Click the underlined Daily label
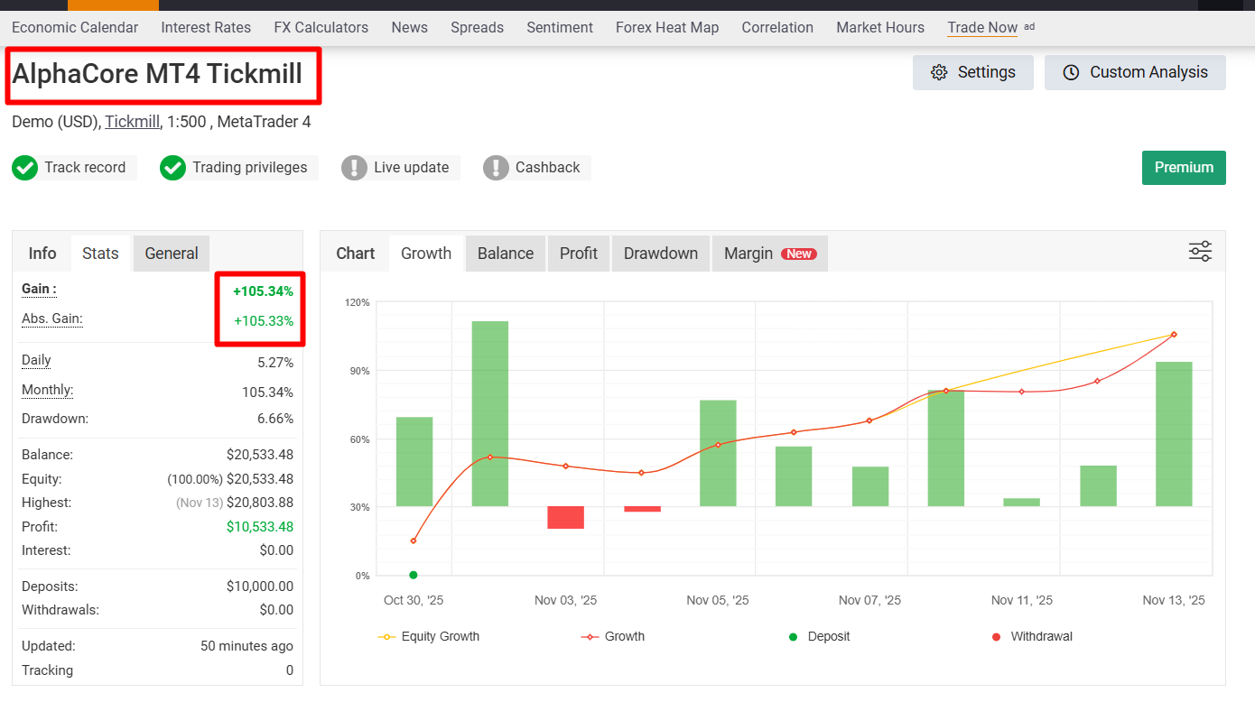Screen dimensions: 1255x702 point(36,360)
